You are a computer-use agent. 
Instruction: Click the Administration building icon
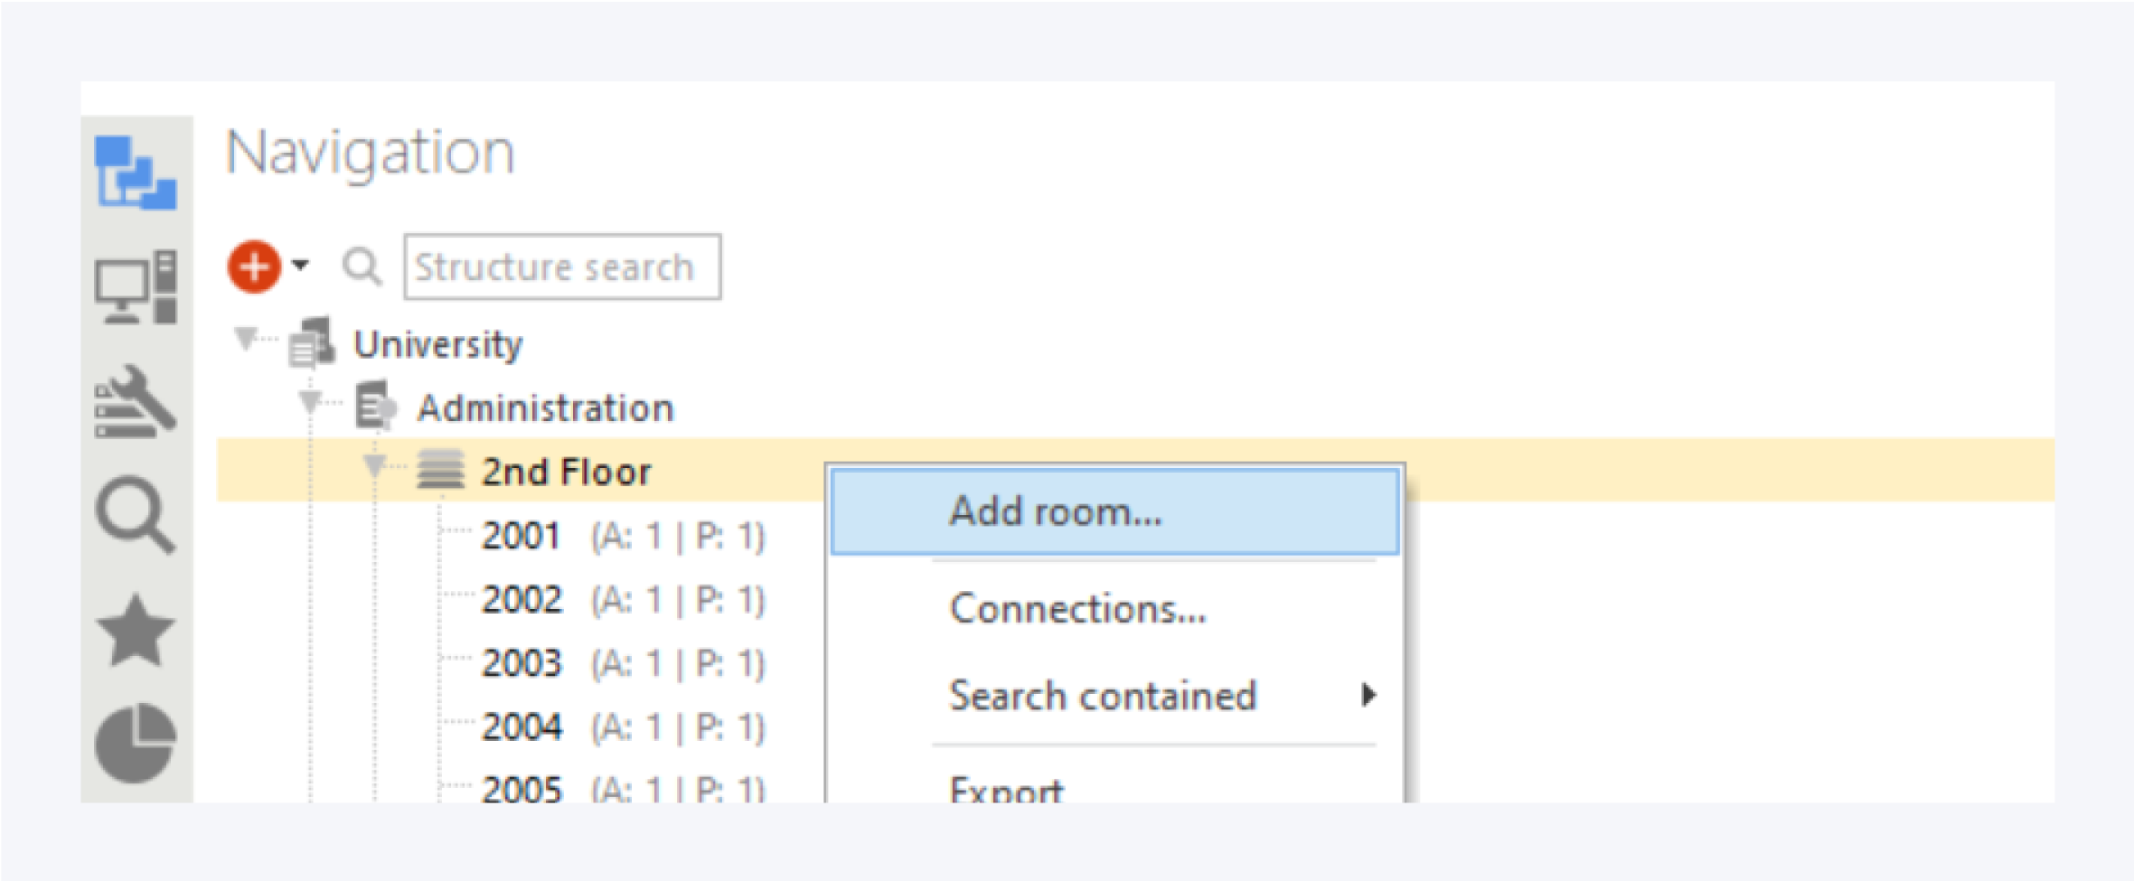(x=375, y=407)
